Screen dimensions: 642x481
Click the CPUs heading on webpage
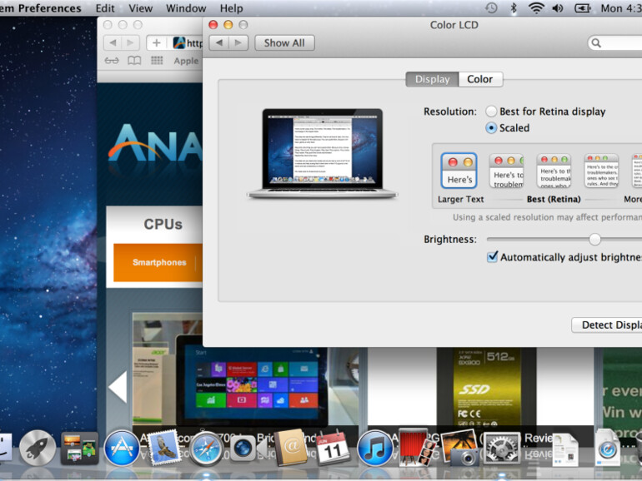[x=163, y=225]
